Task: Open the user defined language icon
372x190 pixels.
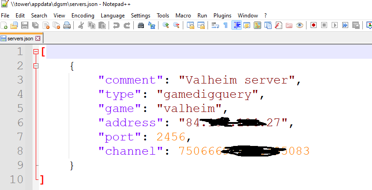Action: coord(247,25)
